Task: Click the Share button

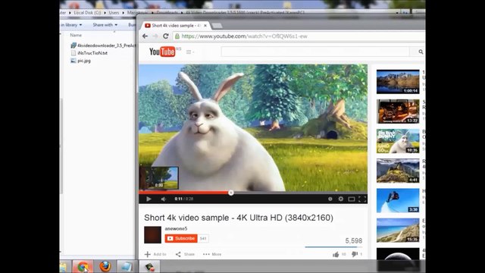Action: click(185, 254)
